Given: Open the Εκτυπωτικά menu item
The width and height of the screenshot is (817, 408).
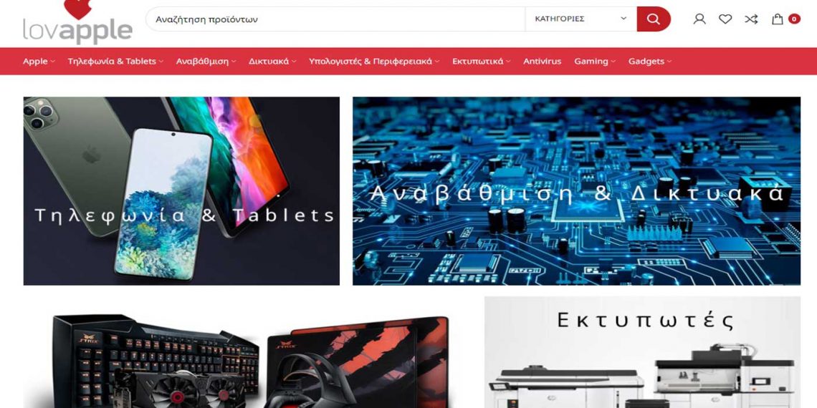Looking at the screenshot, I should [481, 62].
